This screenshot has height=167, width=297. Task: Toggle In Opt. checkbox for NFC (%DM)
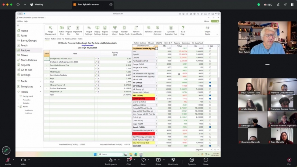pos(210,96)
